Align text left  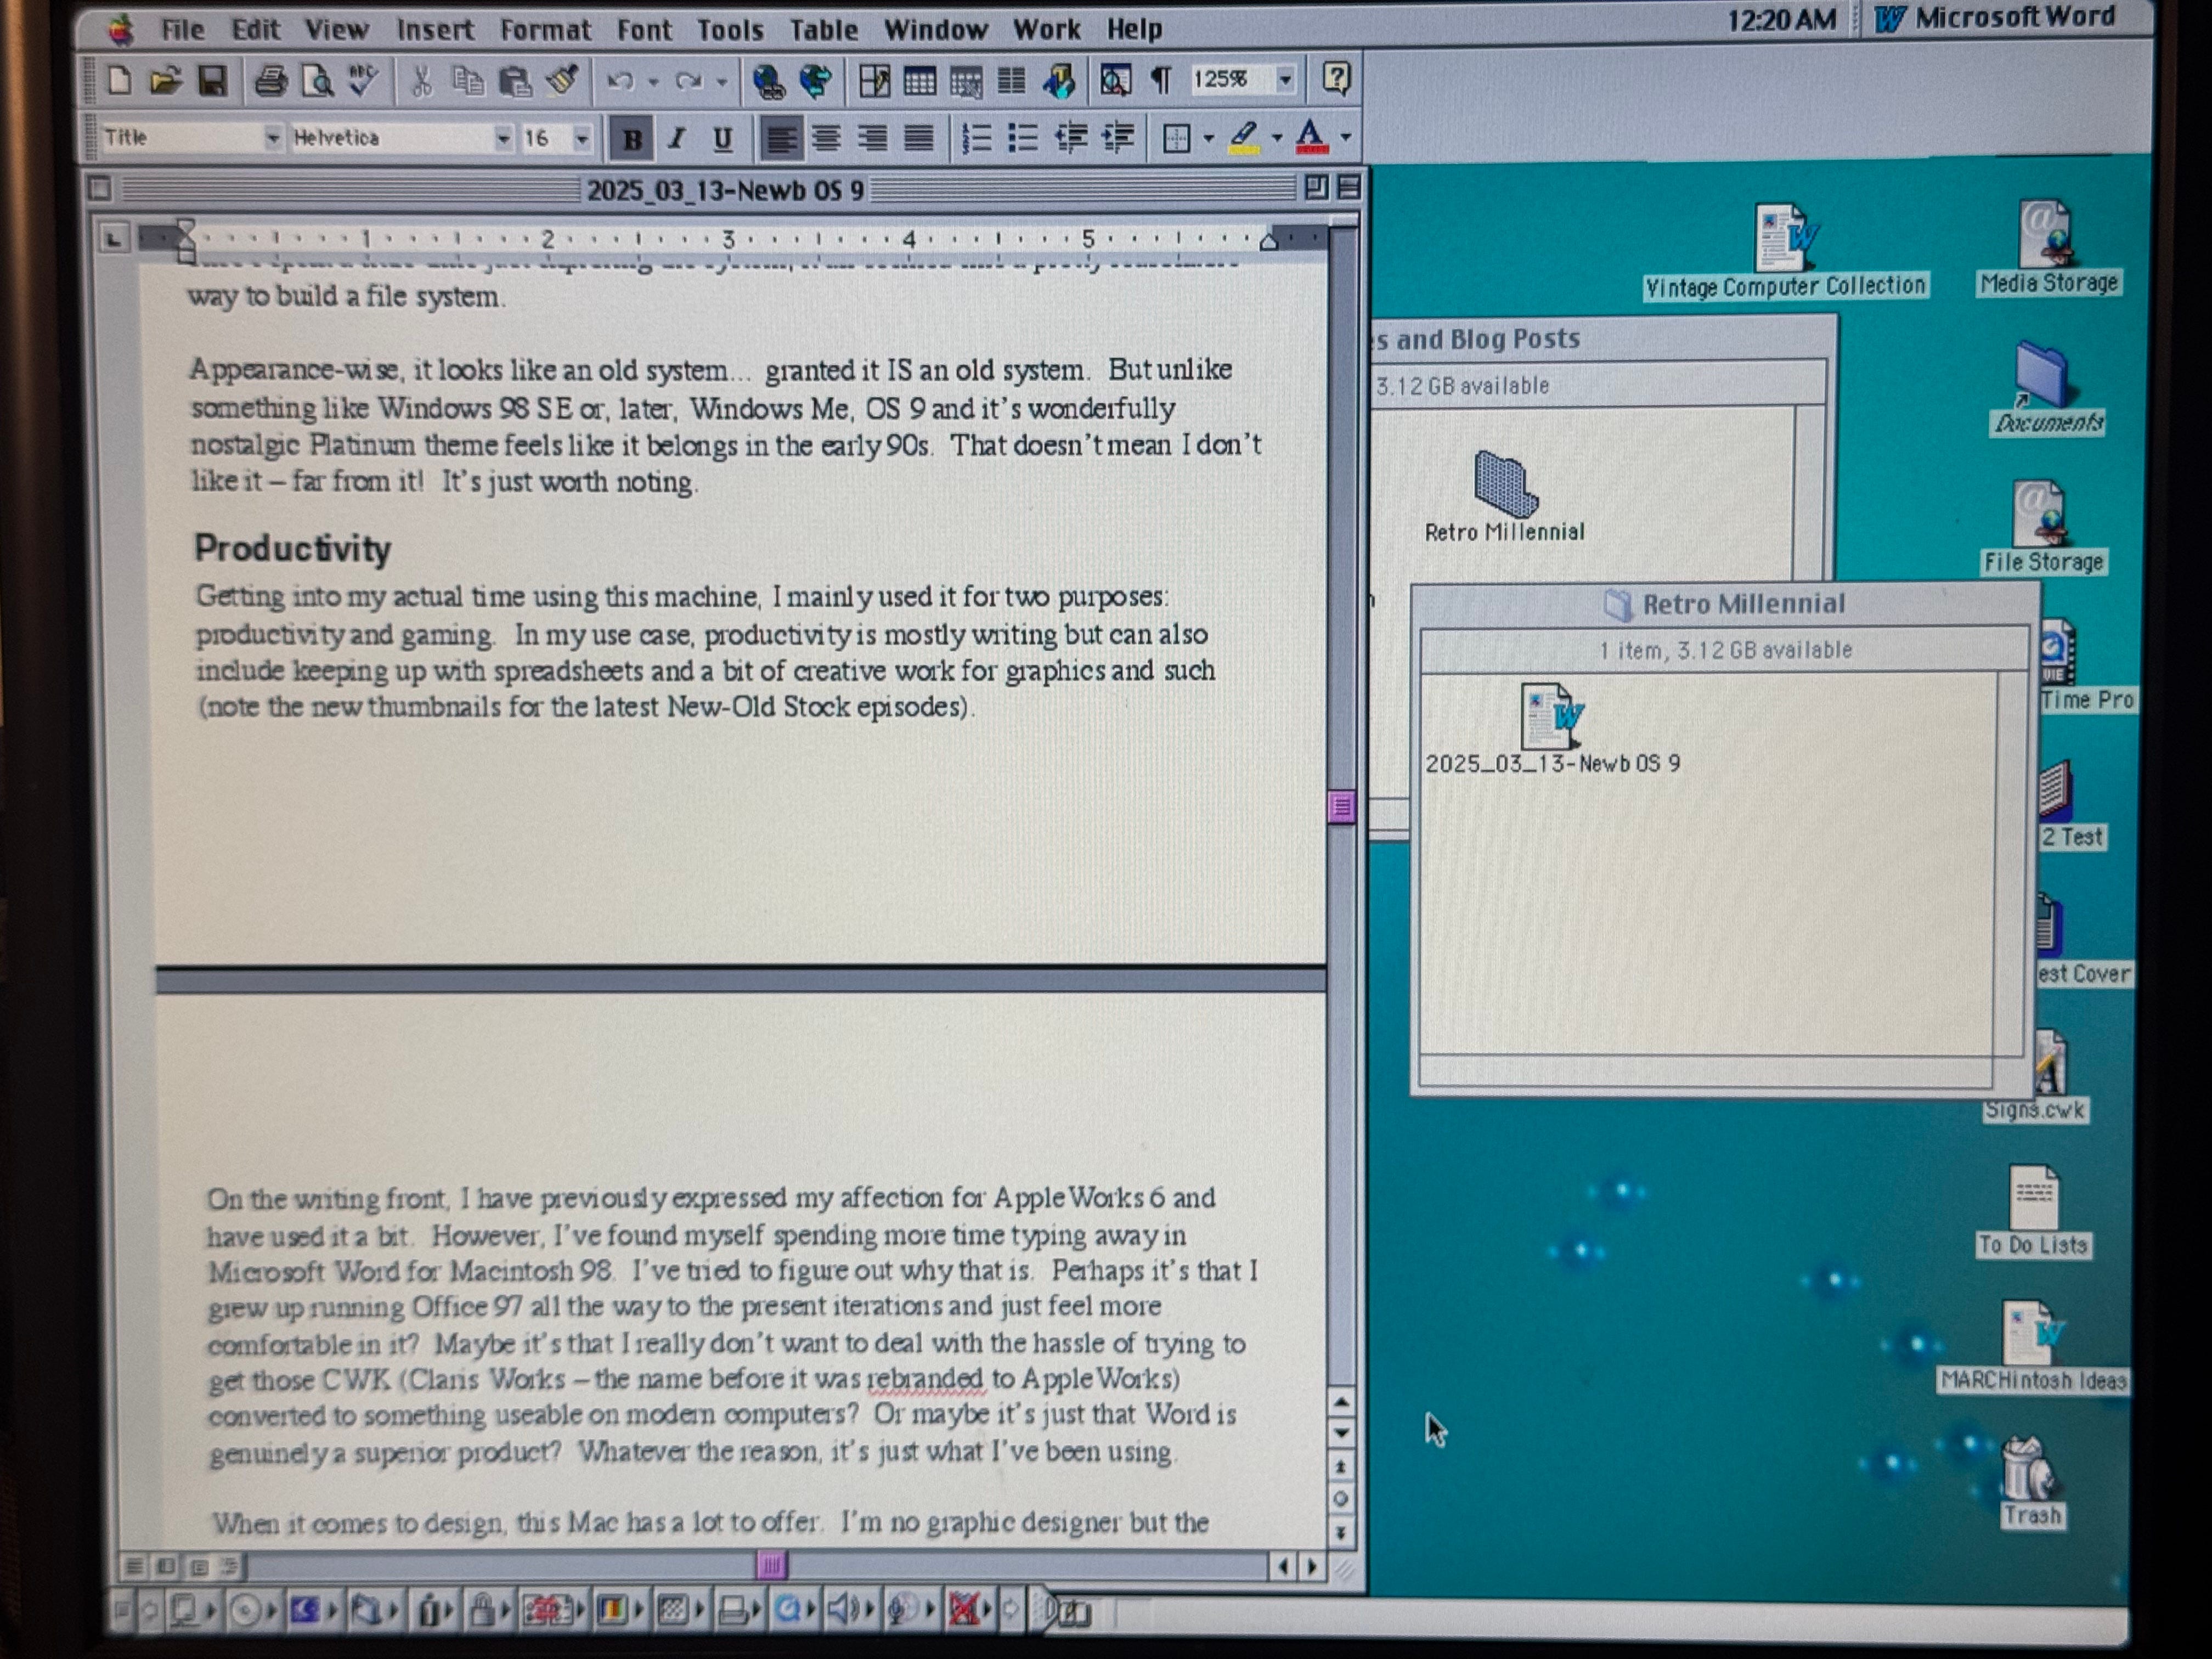point(780,138)
